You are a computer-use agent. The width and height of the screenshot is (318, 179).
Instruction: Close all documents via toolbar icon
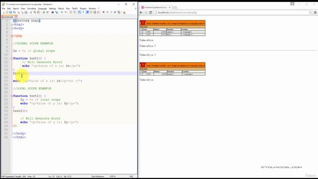[22, 12]
